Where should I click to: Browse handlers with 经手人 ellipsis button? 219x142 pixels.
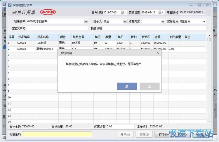pos(125,22)
